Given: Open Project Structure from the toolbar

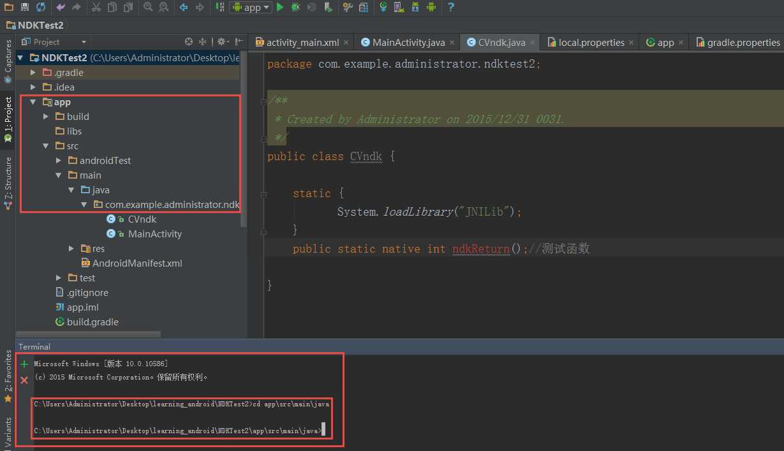Looking at the screenshot, I should (x=364, y=7).
